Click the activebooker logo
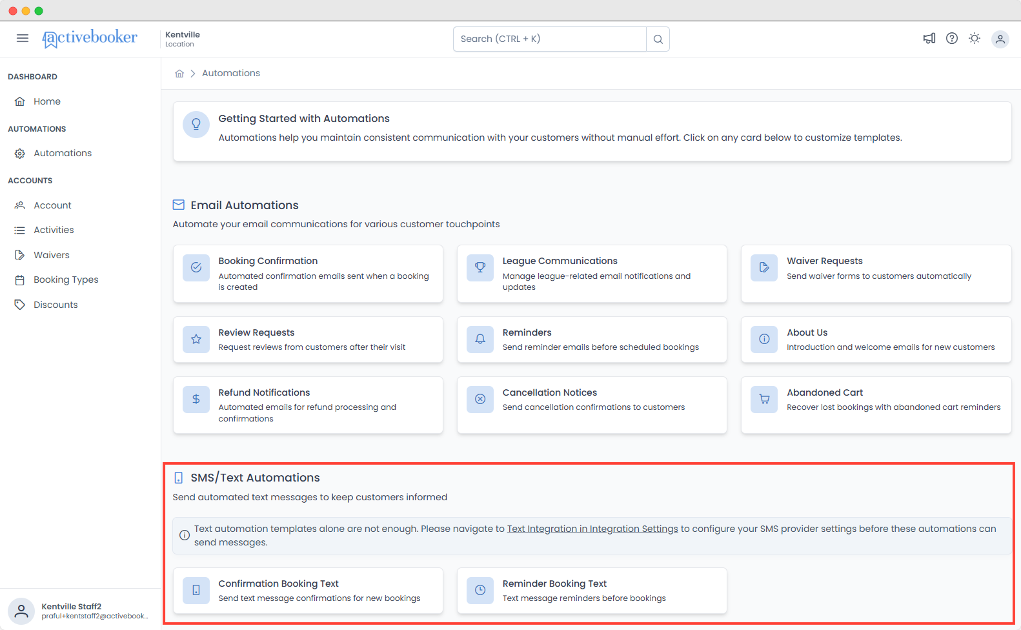Viewport: 1021px width, 630px height. pyautogui.click(x=90, y=38)
